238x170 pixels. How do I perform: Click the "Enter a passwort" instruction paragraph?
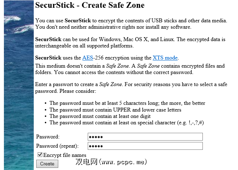point(131,87)
